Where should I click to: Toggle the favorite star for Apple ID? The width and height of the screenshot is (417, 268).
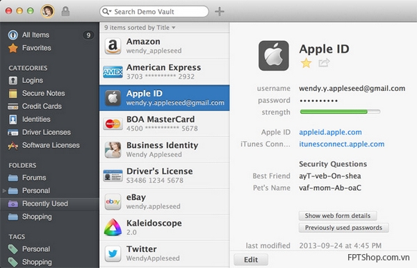point(306,63)
